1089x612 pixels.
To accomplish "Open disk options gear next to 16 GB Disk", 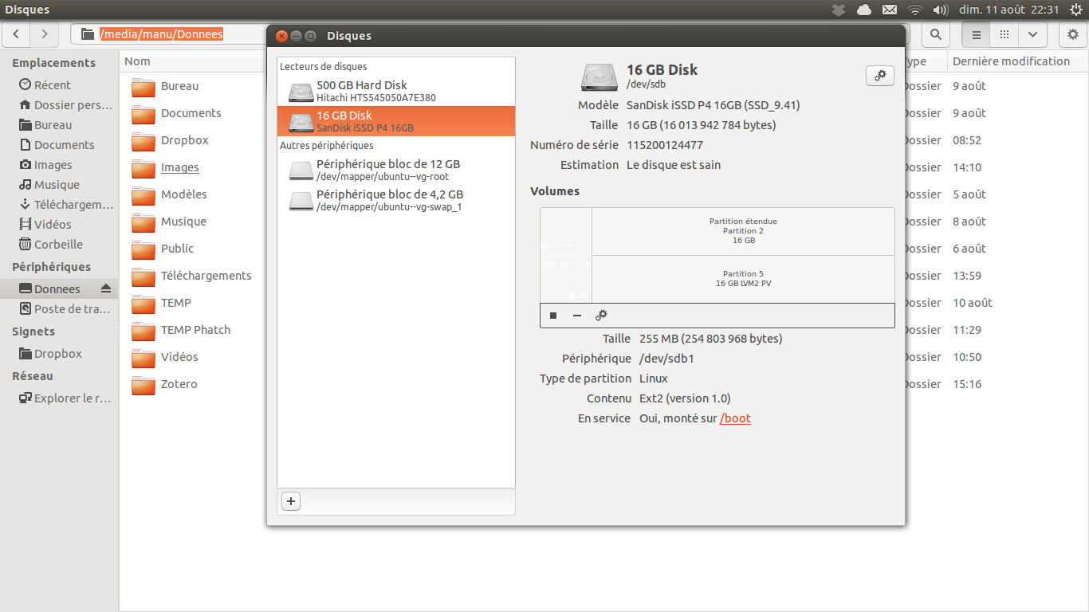I will click(879, 76).
